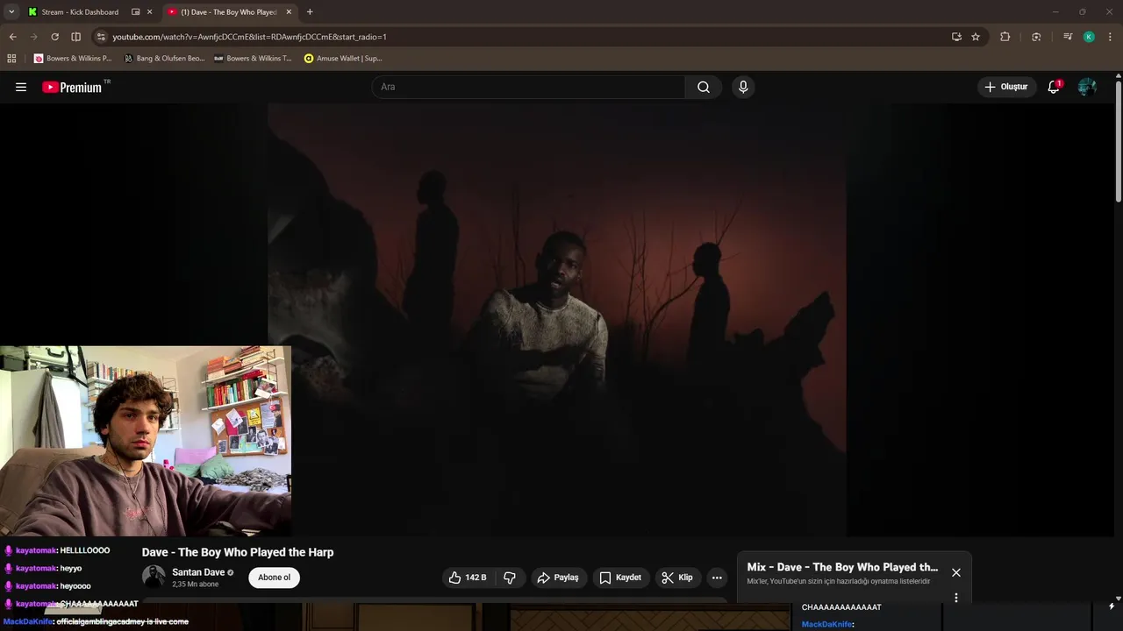Create a clip with Klip button
This screenshot has width=1123, height=631.
click(677, 578)
